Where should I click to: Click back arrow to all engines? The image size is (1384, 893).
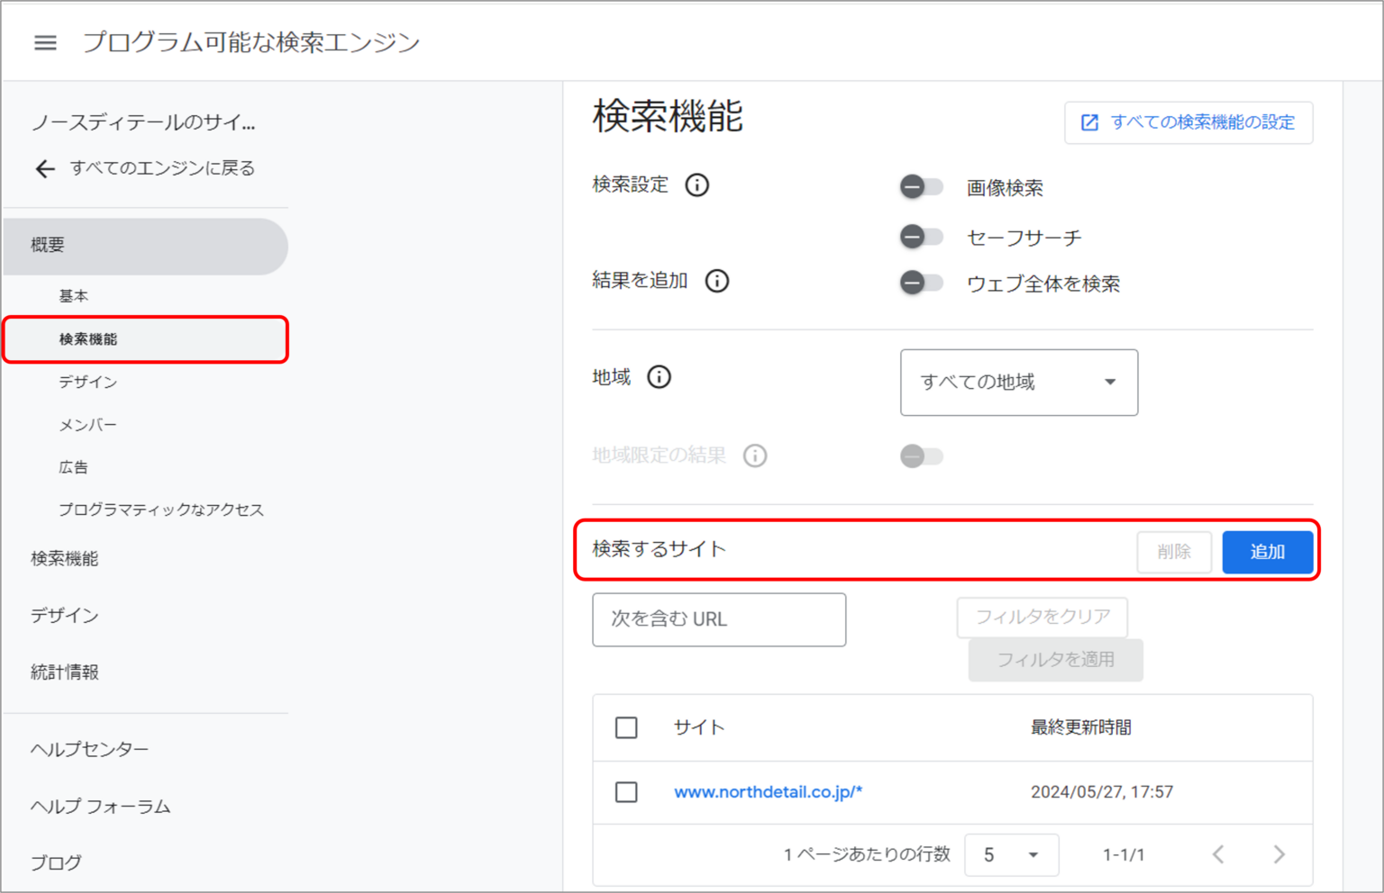tap(45, 168)
